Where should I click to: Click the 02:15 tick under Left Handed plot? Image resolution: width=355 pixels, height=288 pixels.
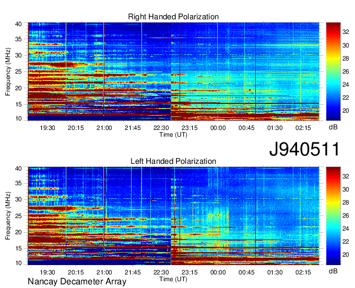pyautogui.click(x=303, y=272)
